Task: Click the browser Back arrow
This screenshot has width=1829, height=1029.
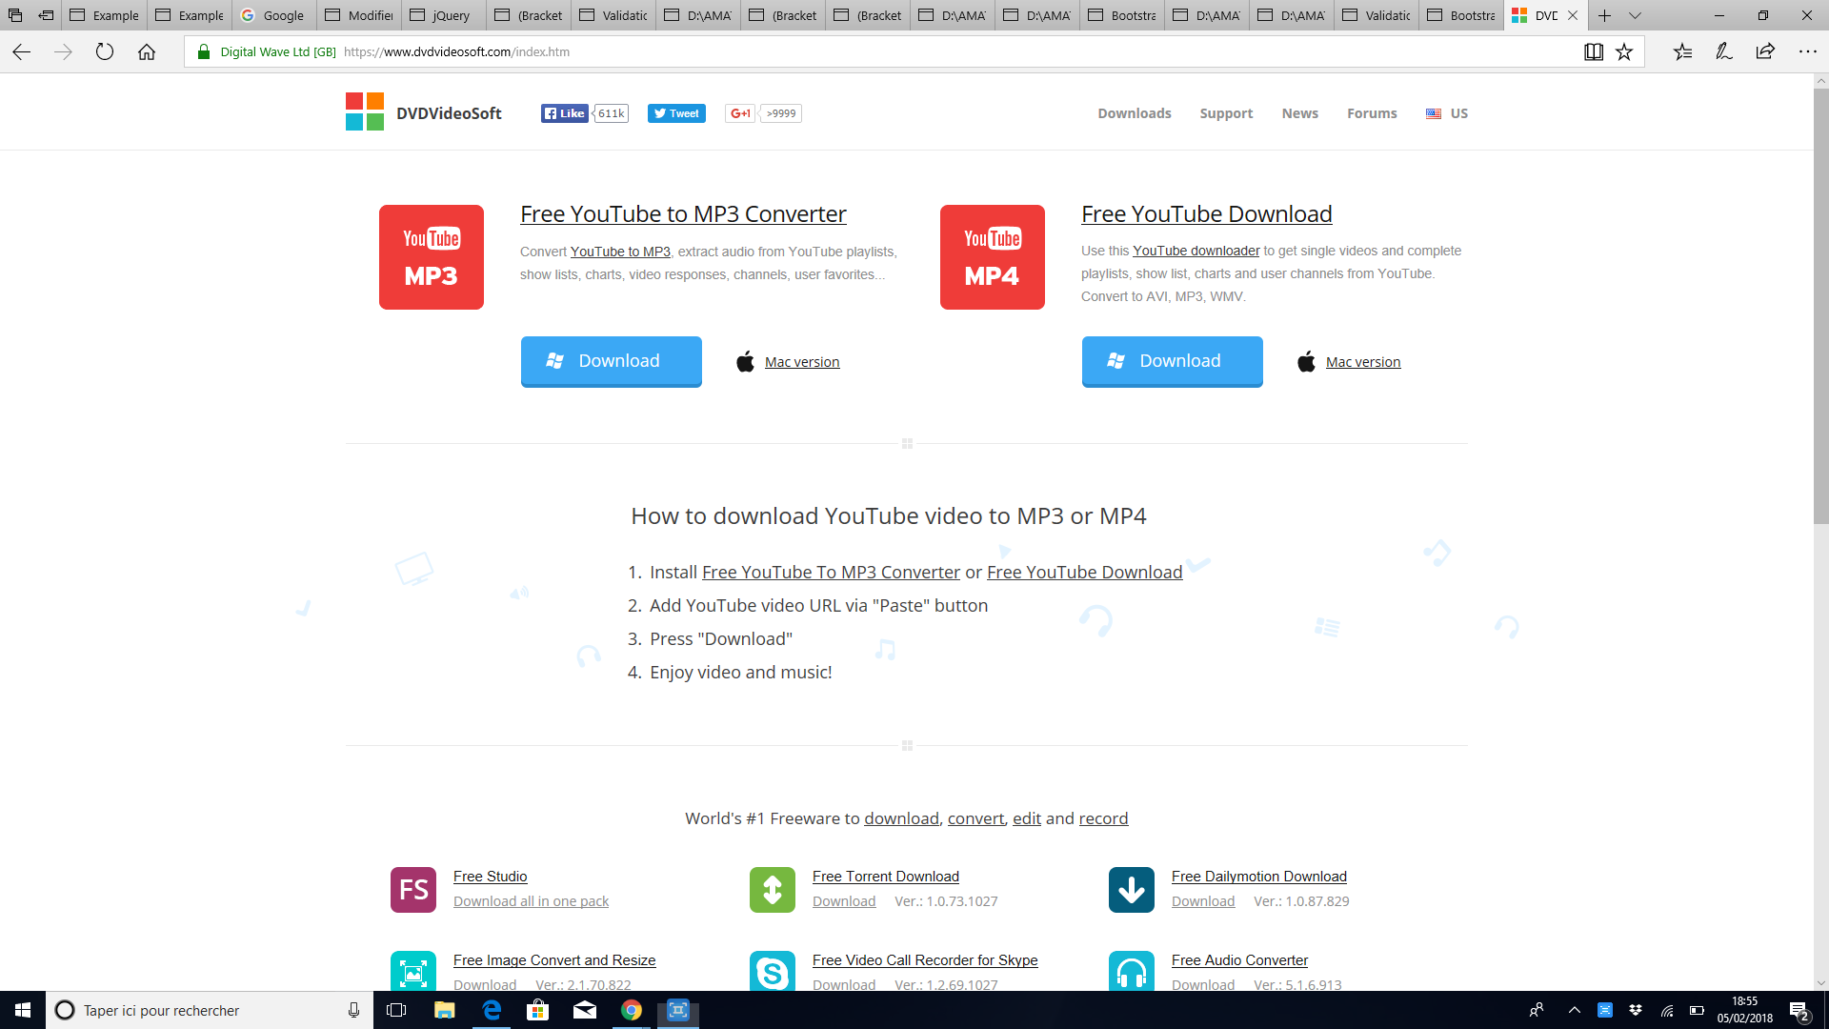Action: [21, 52]
